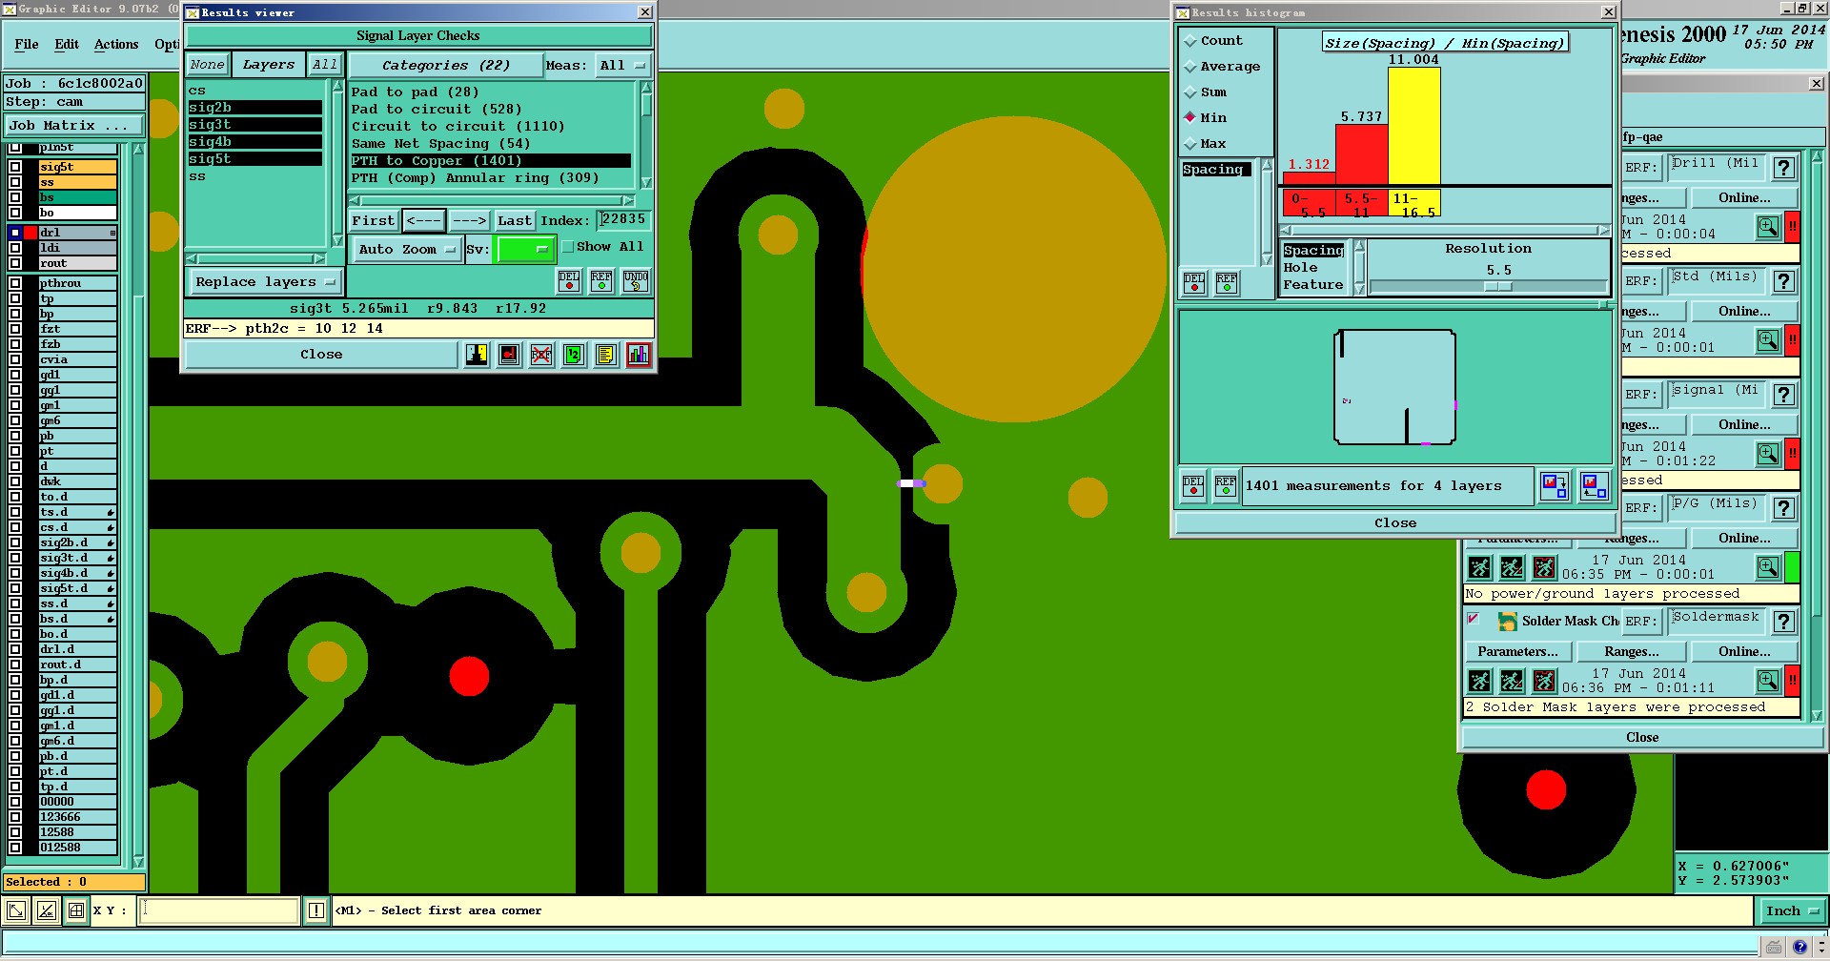Select Layers tab in Results viewer
The width and height of the screenshot is (1830, 961).
pyautogui.click(x=269, y=65)
